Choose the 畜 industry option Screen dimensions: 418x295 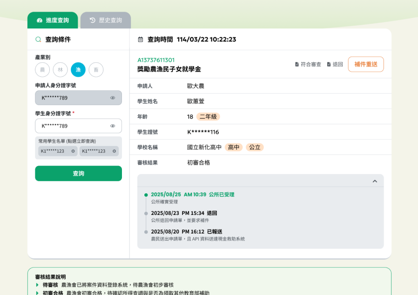[x=96, y=70]
